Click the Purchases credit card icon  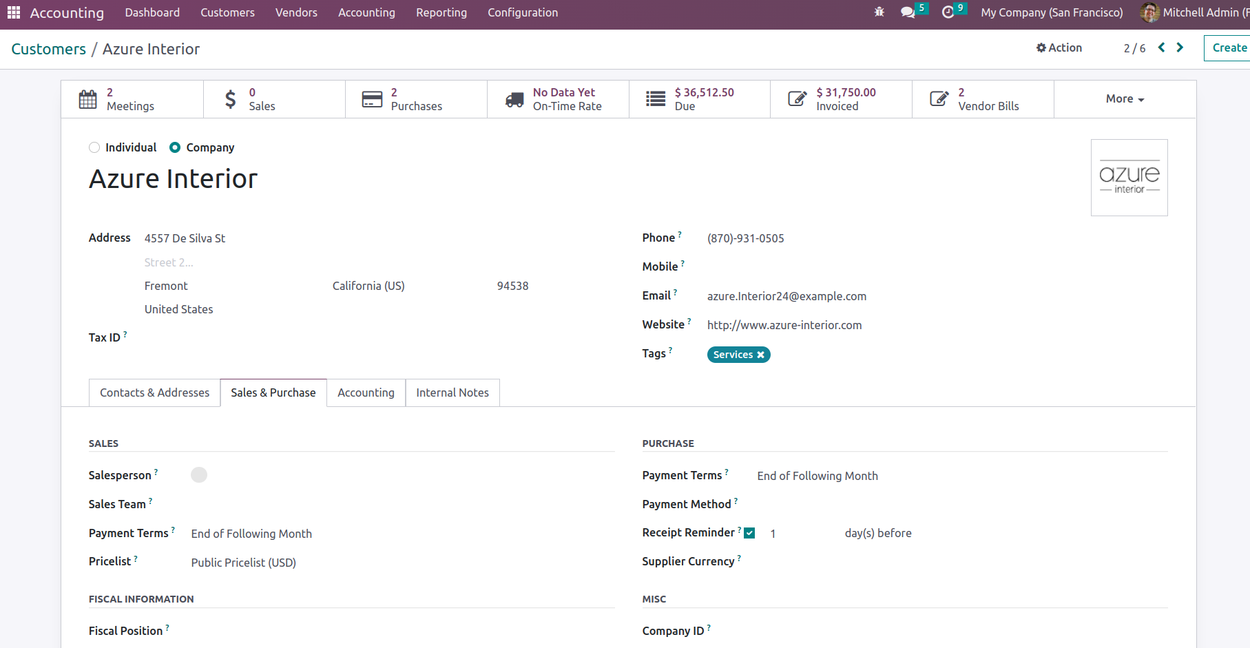pos(372,99)
